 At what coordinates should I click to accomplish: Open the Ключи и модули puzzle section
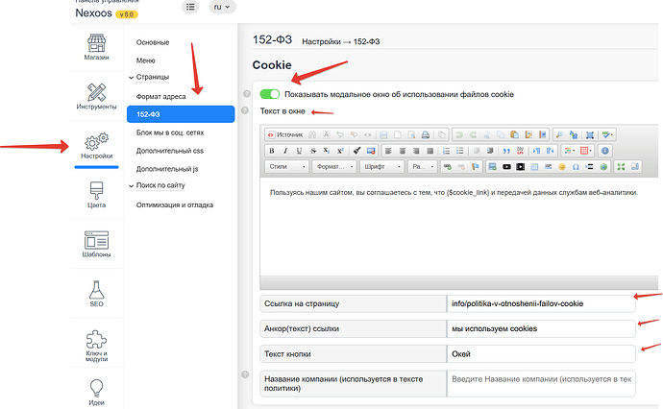[x=96, y=346]
